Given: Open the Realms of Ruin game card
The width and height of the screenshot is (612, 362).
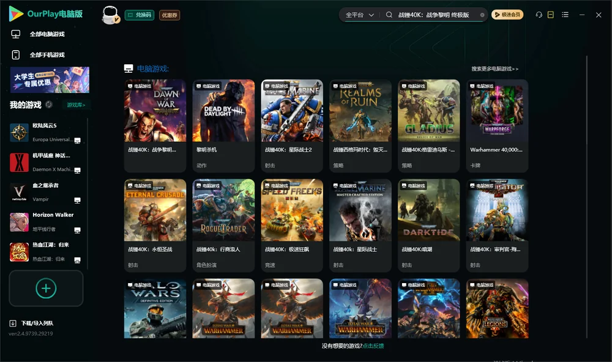Looking at the screenshot, I should point(360,125).
